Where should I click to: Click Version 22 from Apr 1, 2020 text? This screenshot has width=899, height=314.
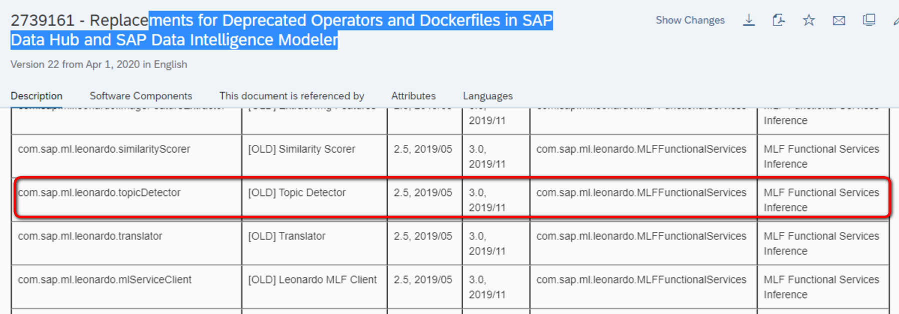tap(99, 64)
